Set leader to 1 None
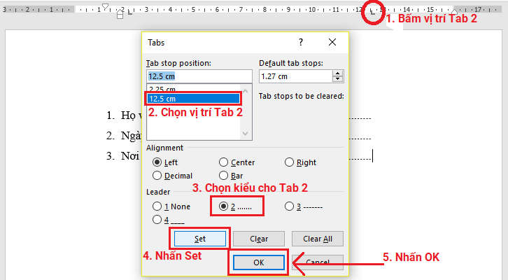Screen dimensions: 508x280 pyautogui.click(x=157, y=206)
